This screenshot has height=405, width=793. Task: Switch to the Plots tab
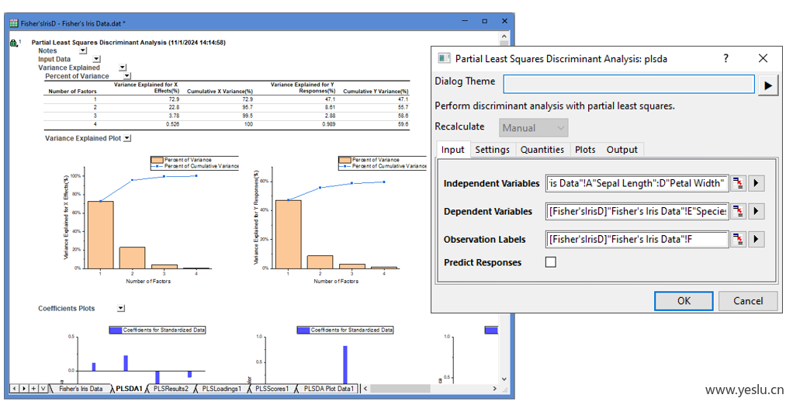585,150
